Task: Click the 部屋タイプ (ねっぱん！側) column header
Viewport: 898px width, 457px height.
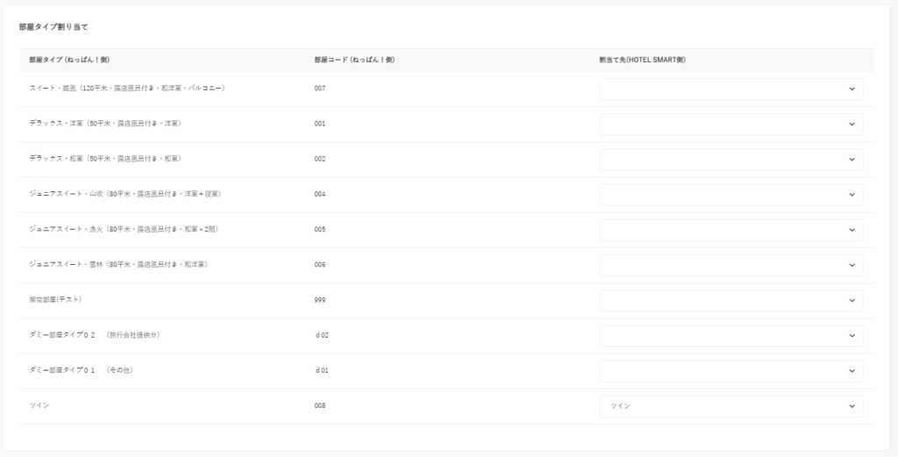Action: click(x=68, y=60)
